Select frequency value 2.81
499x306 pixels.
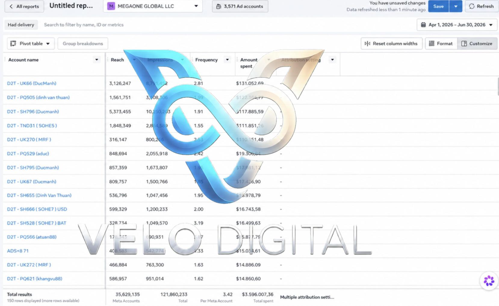pyautogui.click(x=198, y=83)
